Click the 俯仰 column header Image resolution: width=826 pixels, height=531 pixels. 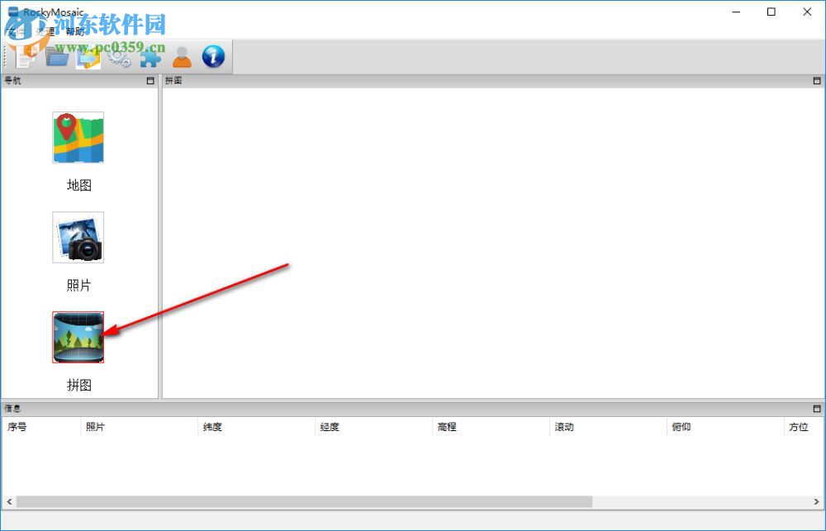click(725, 427)
